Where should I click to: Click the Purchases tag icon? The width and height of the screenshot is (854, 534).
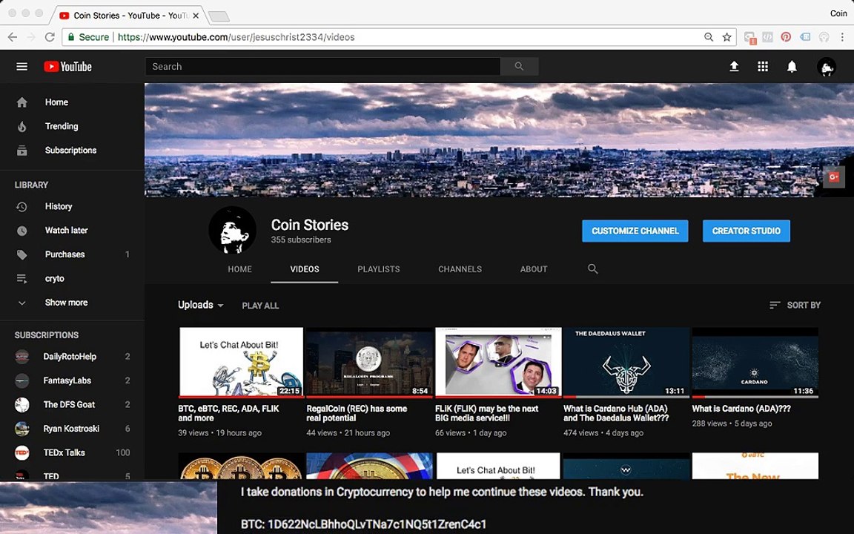tap(21, 254)
